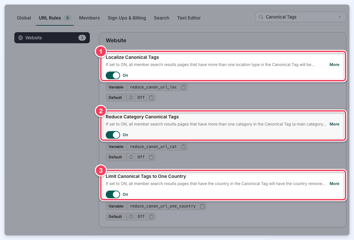The height and width of the screenshot is (240, 354).
Task: Copy the reduce_canon_url_cat variable name
Action: (x=184, y=147)
